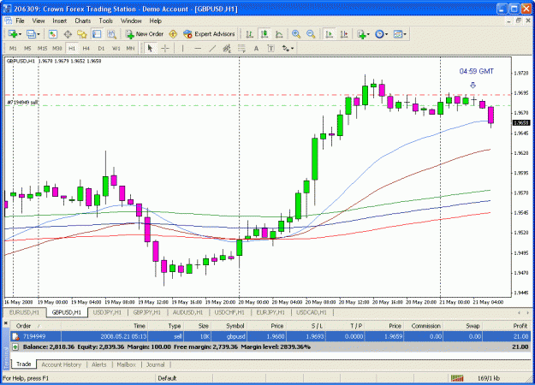535x385 pixels.
Task: Zoom in on the chart
Action: [296, 34]
